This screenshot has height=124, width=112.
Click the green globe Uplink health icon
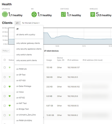tap(5, 14)
